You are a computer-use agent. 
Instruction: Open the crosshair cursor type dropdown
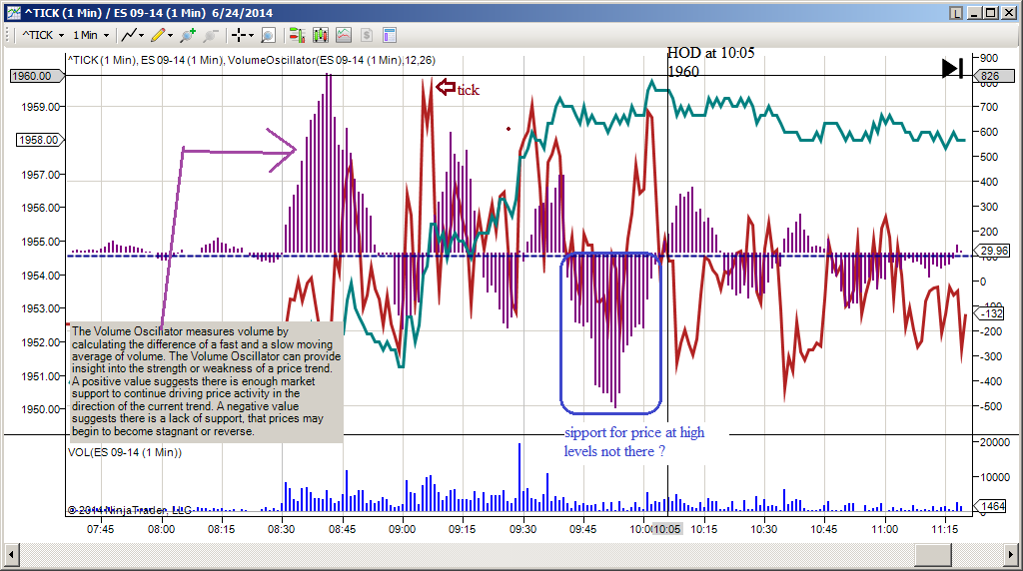tap(243, 35)
